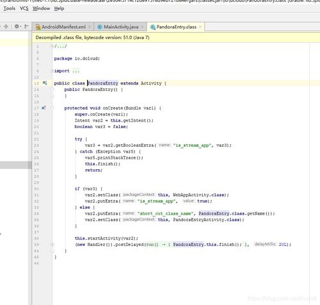The image size is (320, 305).
Task: Click the PandoraEntry.class file icon
Action: tap(152, 27)
